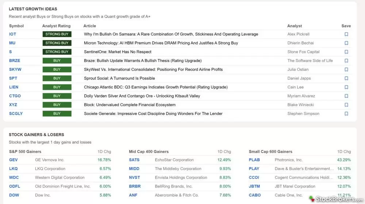Click bookmark icon for SentinelOne article
The height and width of the screenshot is (204, 365).
click(346, 52)
